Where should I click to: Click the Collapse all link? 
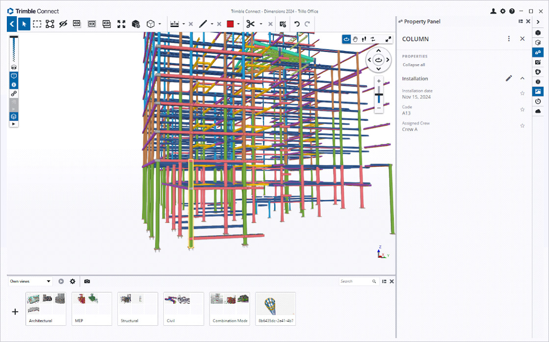pos(414,65)
